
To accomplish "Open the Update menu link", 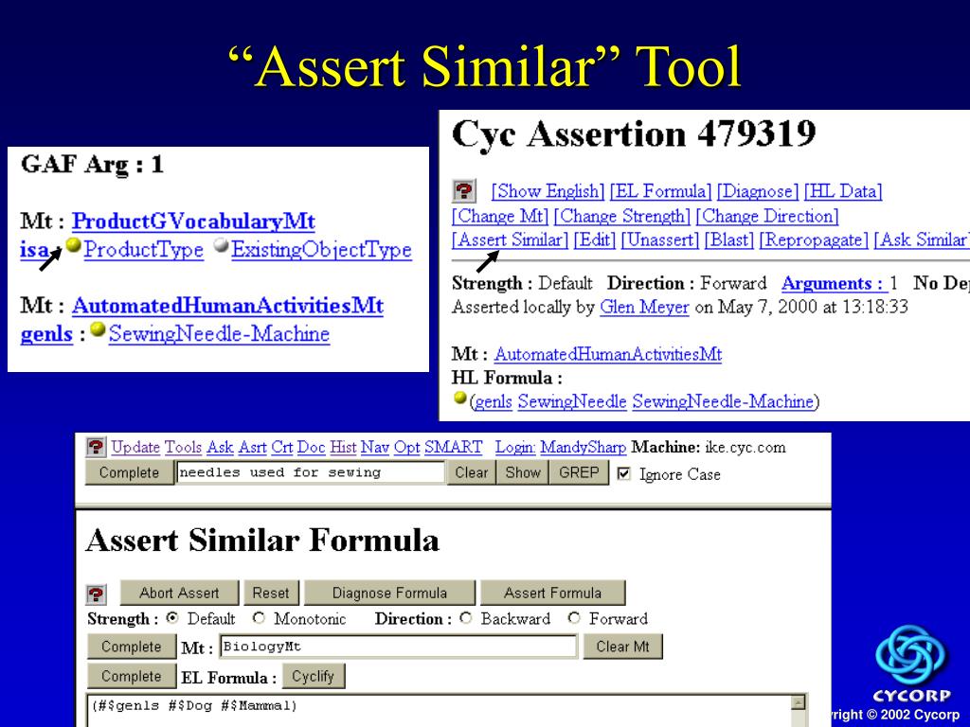I will [x=135, y=447].
